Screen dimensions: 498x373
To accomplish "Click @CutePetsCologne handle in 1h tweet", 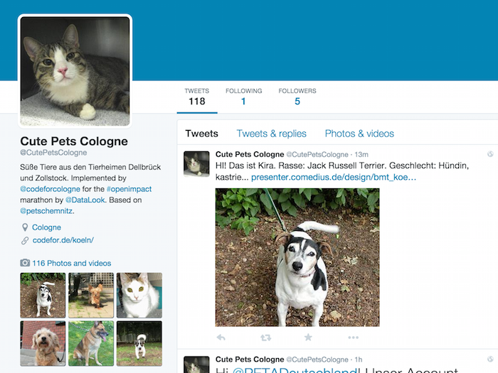I will click(x=317, y=360).
